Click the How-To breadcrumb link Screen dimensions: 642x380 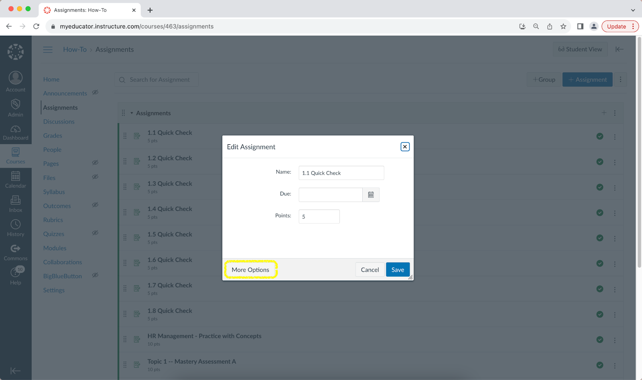[x=75, y=49]
